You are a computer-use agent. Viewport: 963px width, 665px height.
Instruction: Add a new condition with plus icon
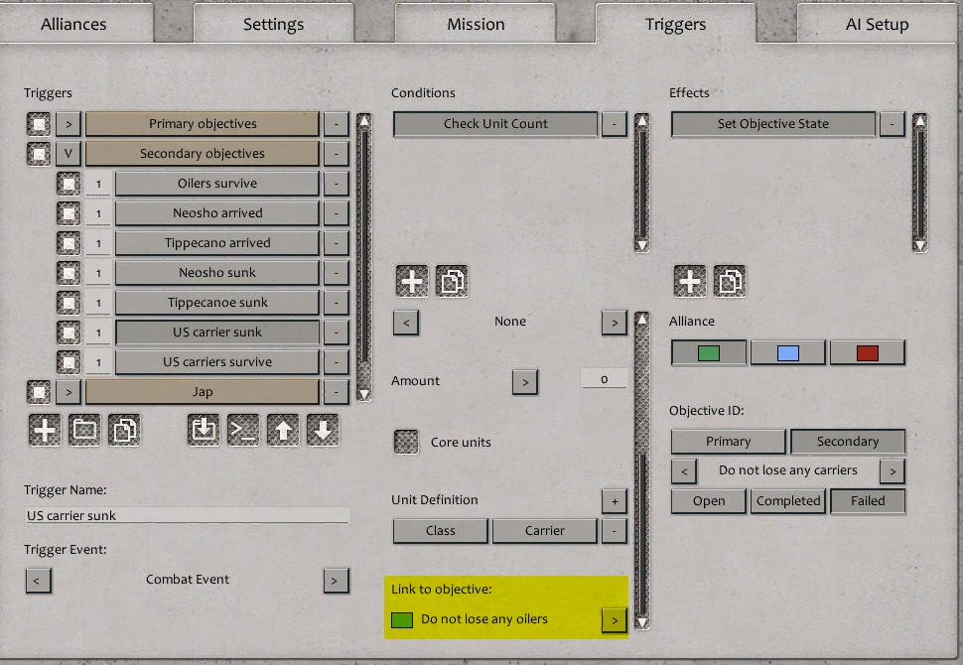point(411,281)
